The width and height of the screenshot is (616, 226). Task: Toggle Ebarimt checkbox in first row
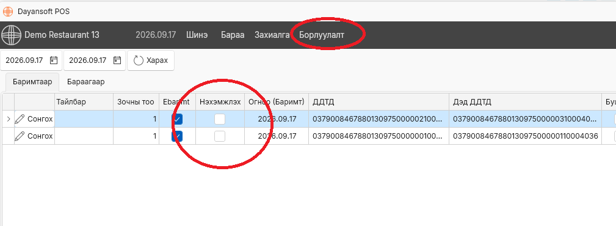point(178,119)
